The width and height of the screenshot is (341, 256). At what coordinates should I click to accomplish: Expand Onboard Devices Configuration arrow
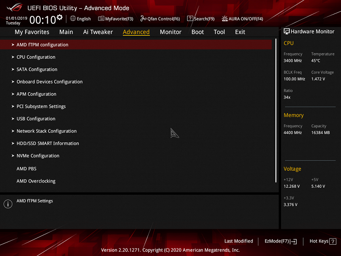click(13, 82)
